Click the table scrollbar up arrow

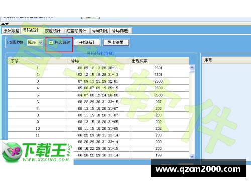click(x=192, y=67)
